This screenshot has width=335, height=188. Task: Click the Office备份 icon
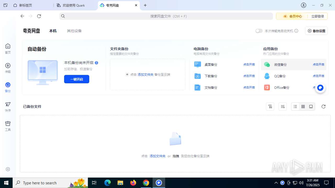(x=267, y=87)
